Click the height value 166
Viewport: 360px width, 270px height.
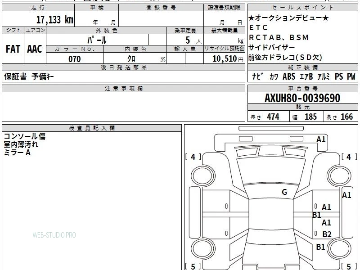(346, 117)
